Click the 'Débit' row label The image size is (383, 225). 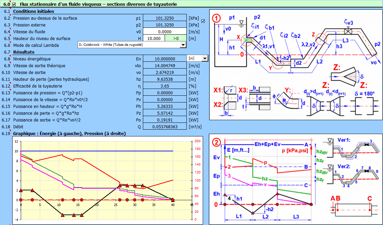tap(18, 127)
